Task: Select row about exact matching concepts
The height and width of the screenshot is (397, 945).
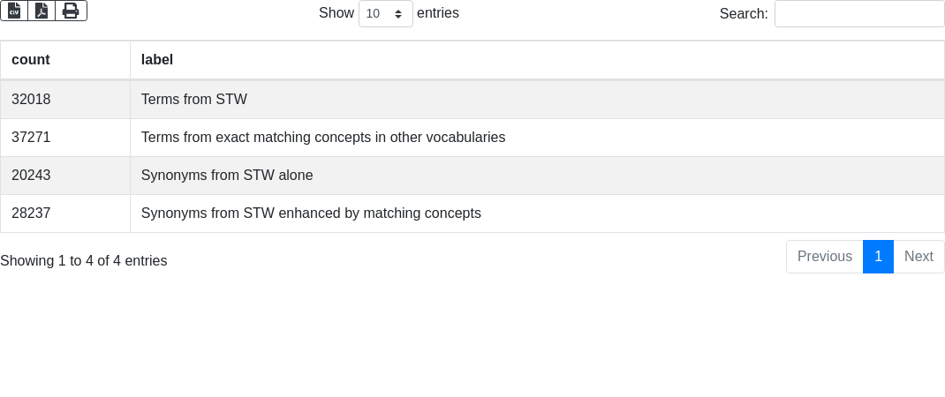Action: pyautogui.click(x=323, y=138)
